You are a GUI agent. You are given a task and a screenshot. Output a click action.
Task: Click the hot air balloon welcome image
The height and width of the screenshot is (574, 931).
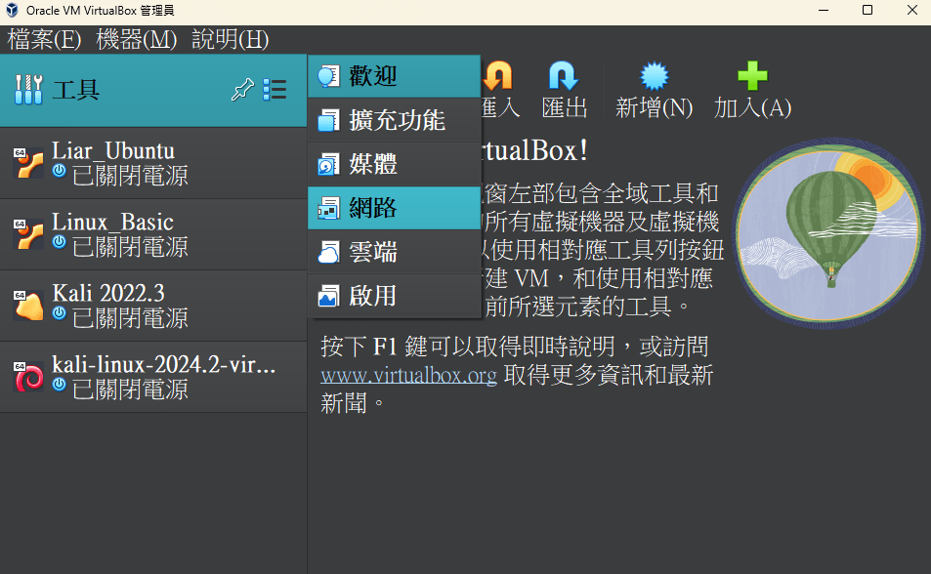pyautogui.click(x=828, y=234)
